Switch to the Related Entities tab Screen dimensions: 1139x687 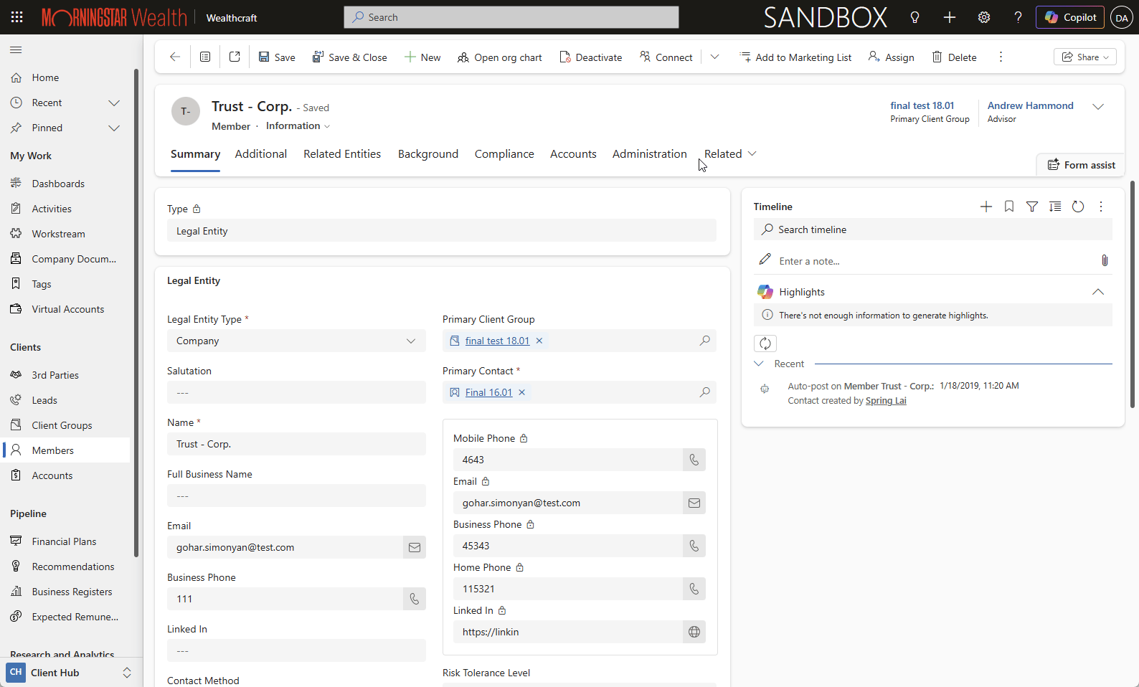(x=342, y=153)
